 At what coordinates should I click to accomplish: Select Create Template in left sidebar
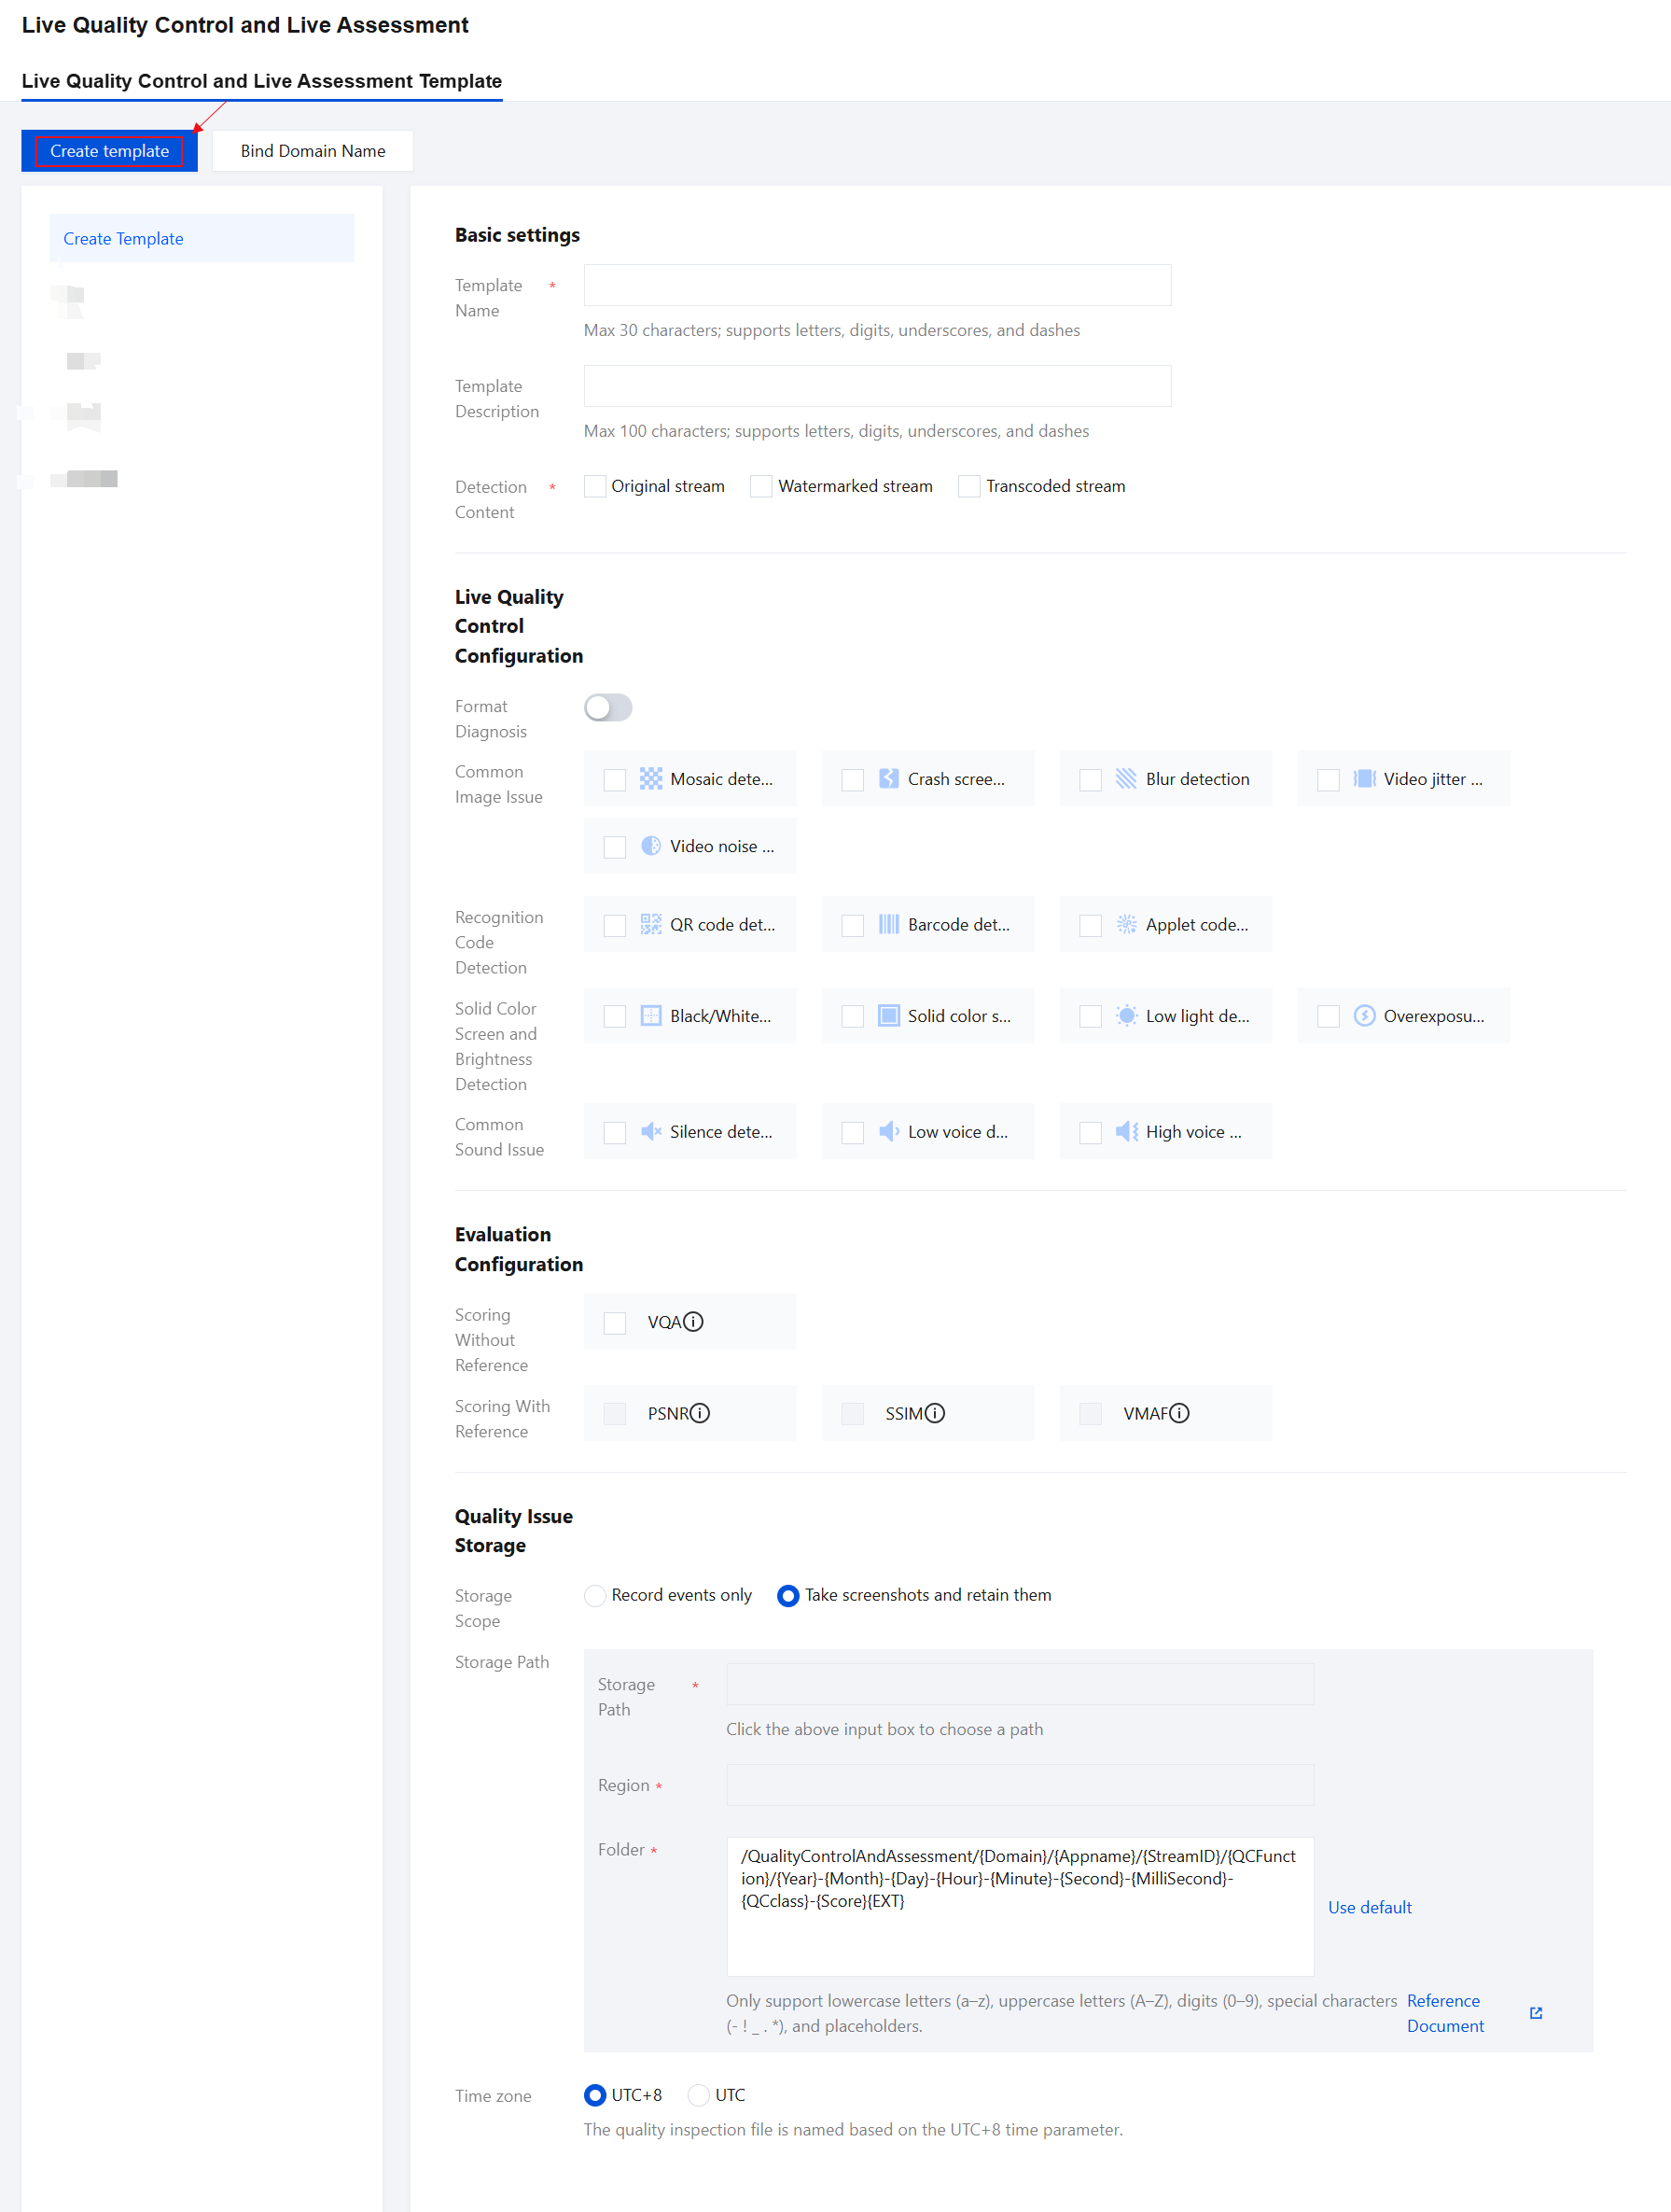pos(124,239)
